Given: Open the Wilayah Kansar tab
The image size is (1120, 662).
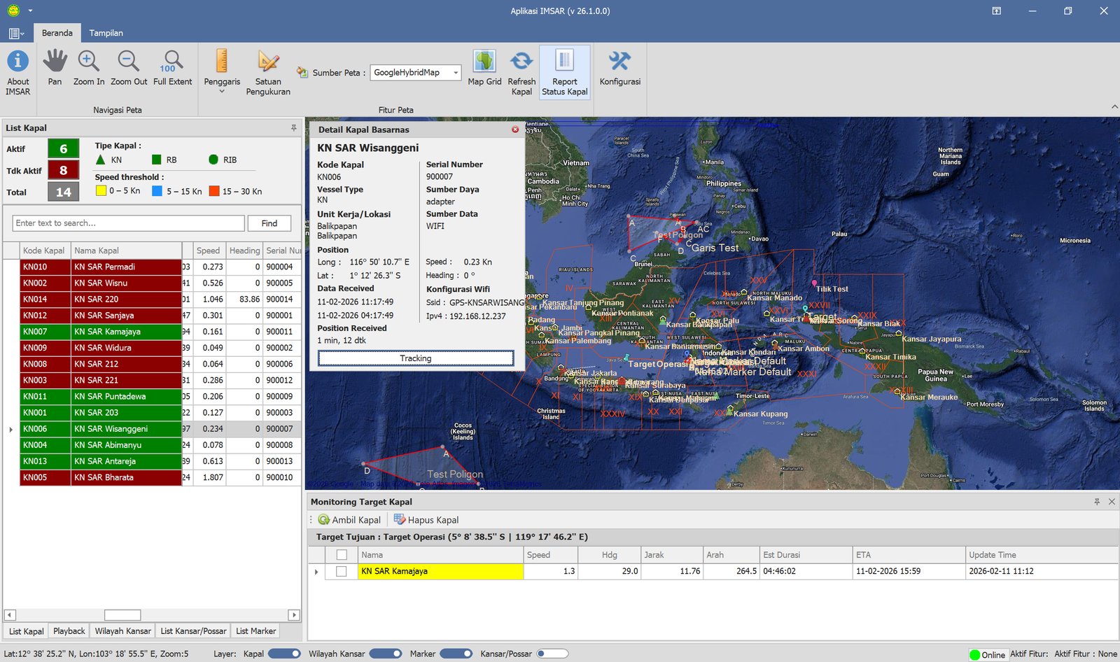Looking at the screenshot, I should (123, 631).
